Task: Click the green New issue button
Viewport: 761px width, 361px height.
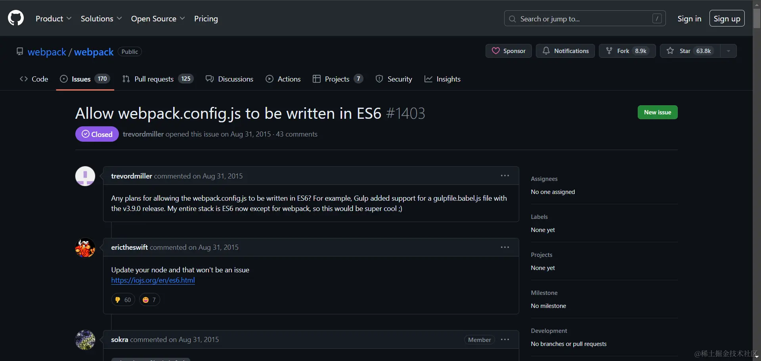Action: (x=658, y=112)
